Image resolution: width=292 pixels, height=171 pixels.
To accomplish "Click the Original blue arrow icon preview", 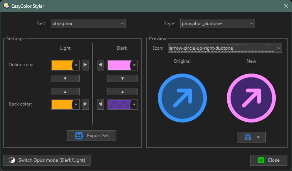I will [x=182, y=98].
